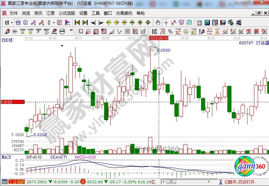Open the 公式选股 menu
This screenshot has height=186, width=269.
tap(67, 13)
